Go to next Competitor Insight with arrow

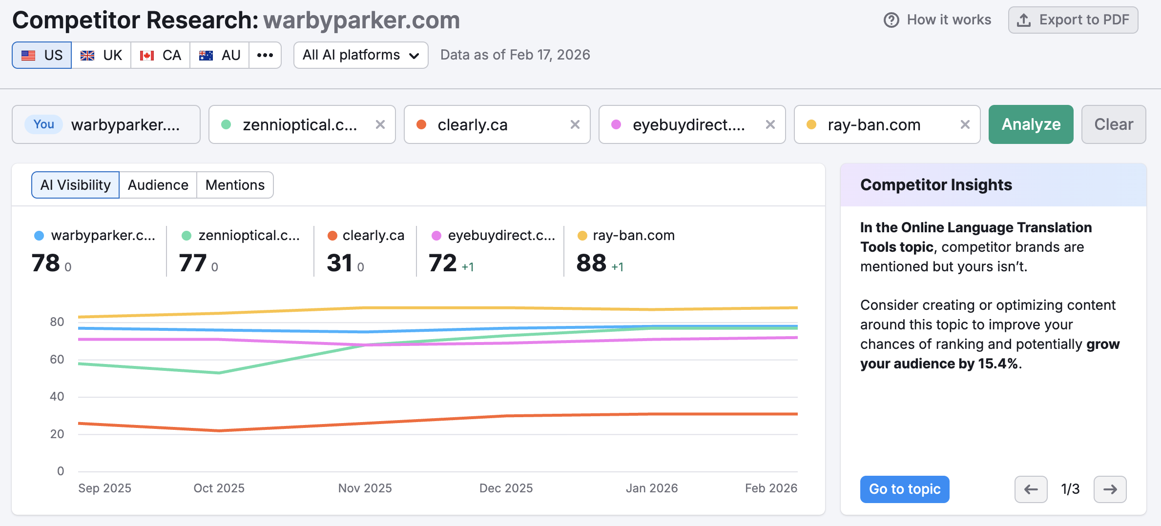pyautogui.click(x=1110, y=489)
